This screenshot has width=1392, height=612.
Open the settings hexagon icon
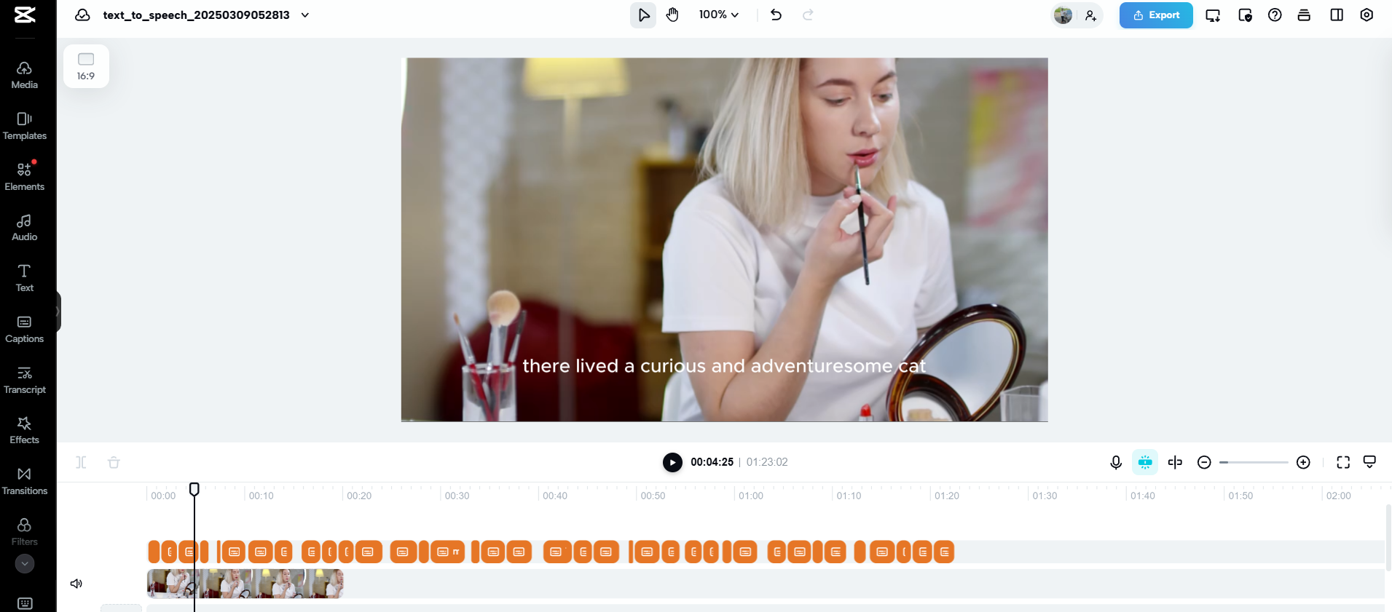pos(1367,15)
